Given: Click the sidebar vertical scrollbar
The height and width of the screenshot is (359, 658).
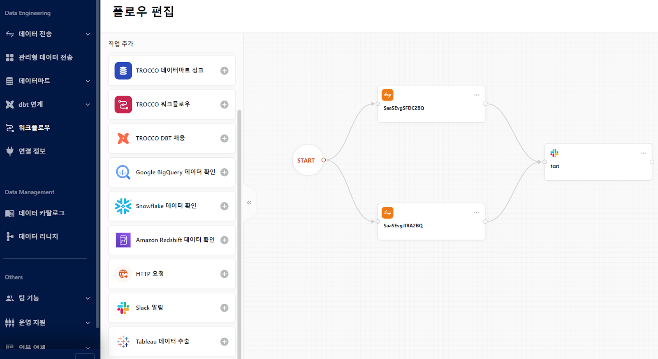Looking at the screenshot, I should [x=97, y=164].
